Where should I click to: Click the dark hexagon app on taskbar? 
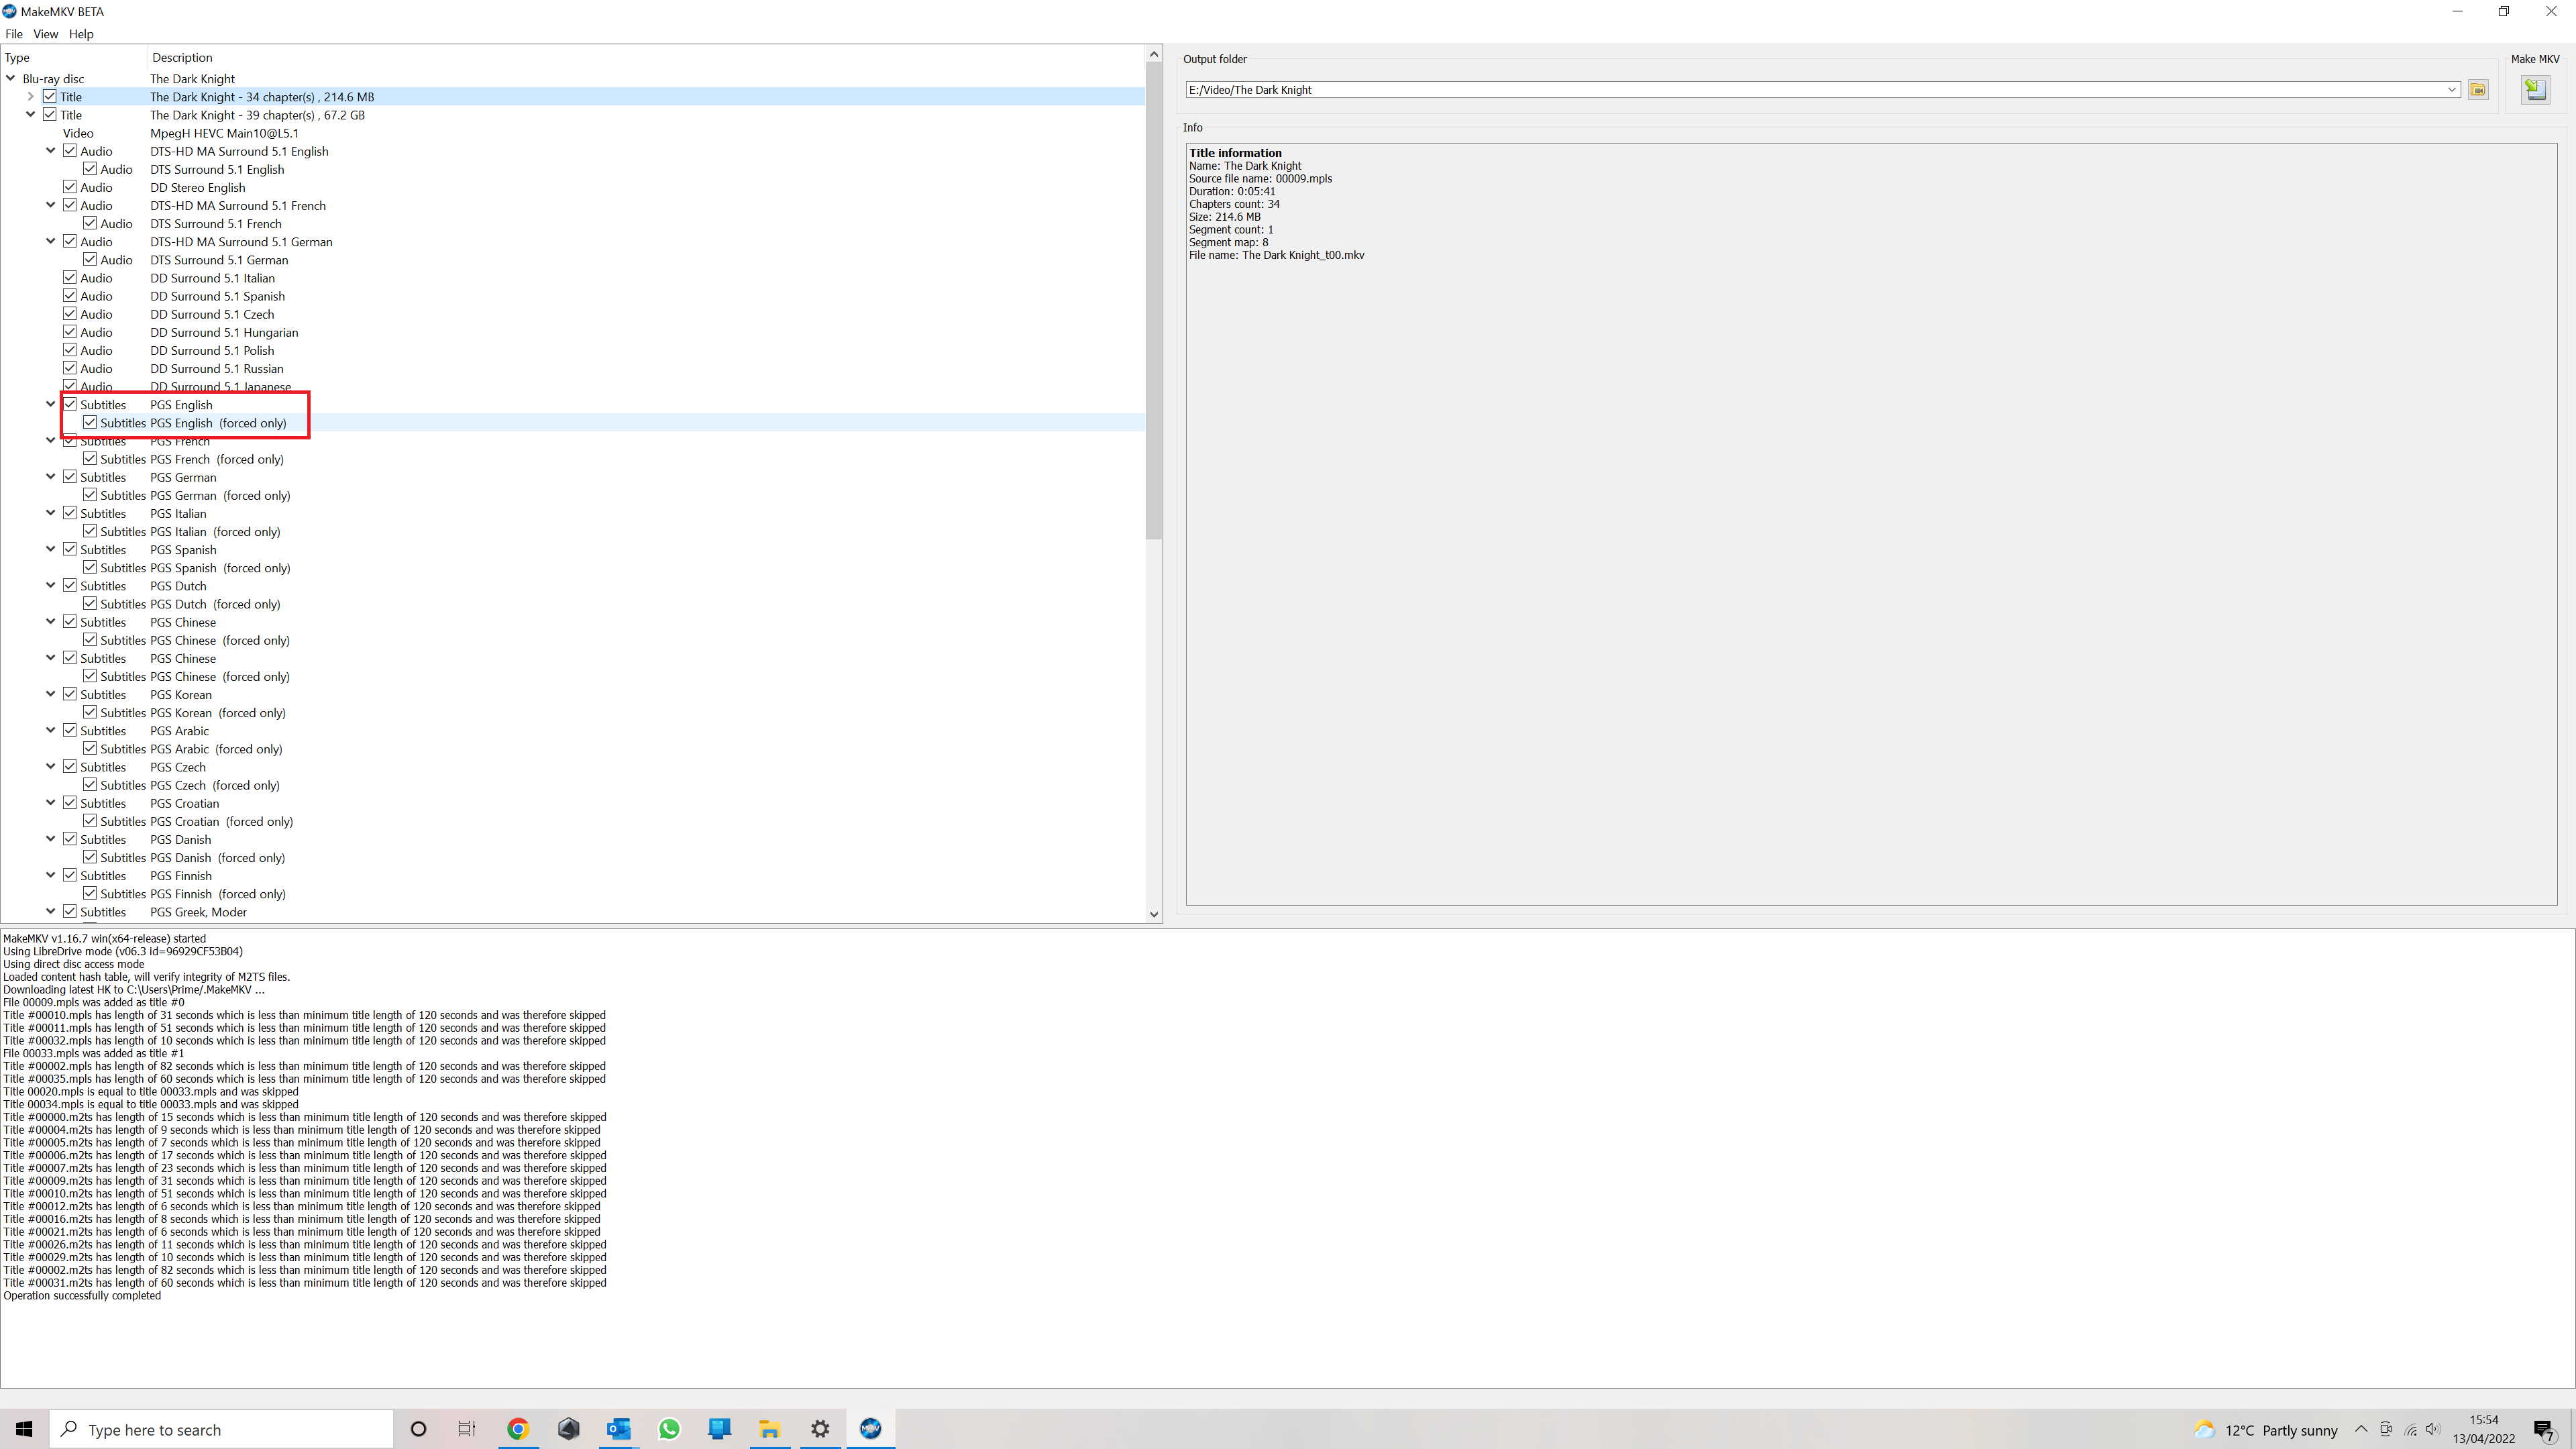(x=568, y=1429)
